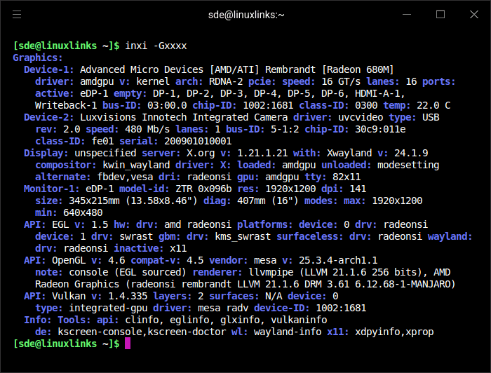Click the window title sde@linuxlinks:~
Image resolution: width=491 pixels, height=373 pixels.
[x=245, y=15]
